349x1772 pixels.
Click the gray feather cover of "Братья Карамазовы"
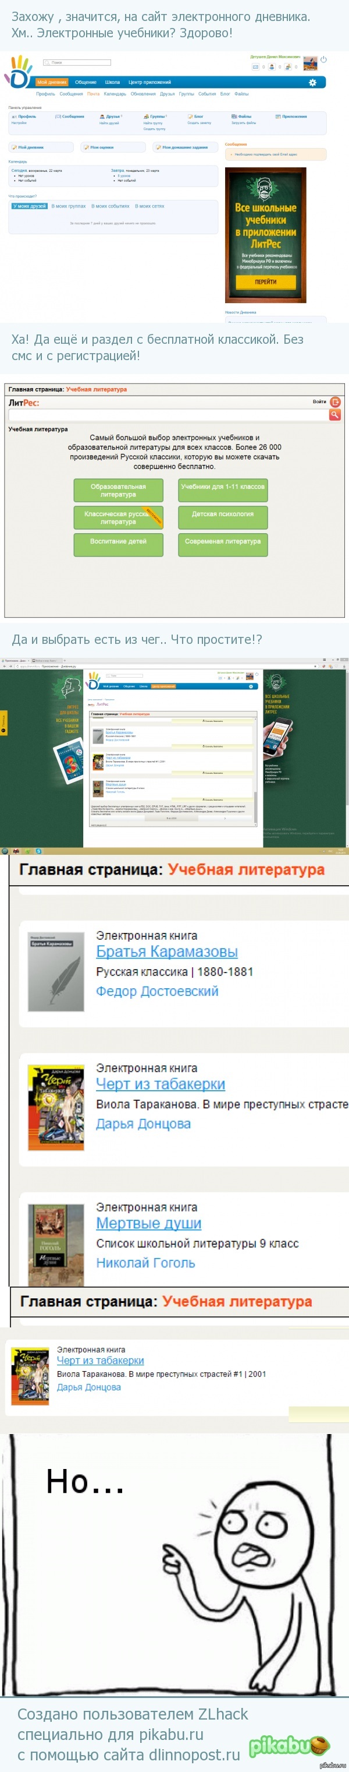coord(56,972)
